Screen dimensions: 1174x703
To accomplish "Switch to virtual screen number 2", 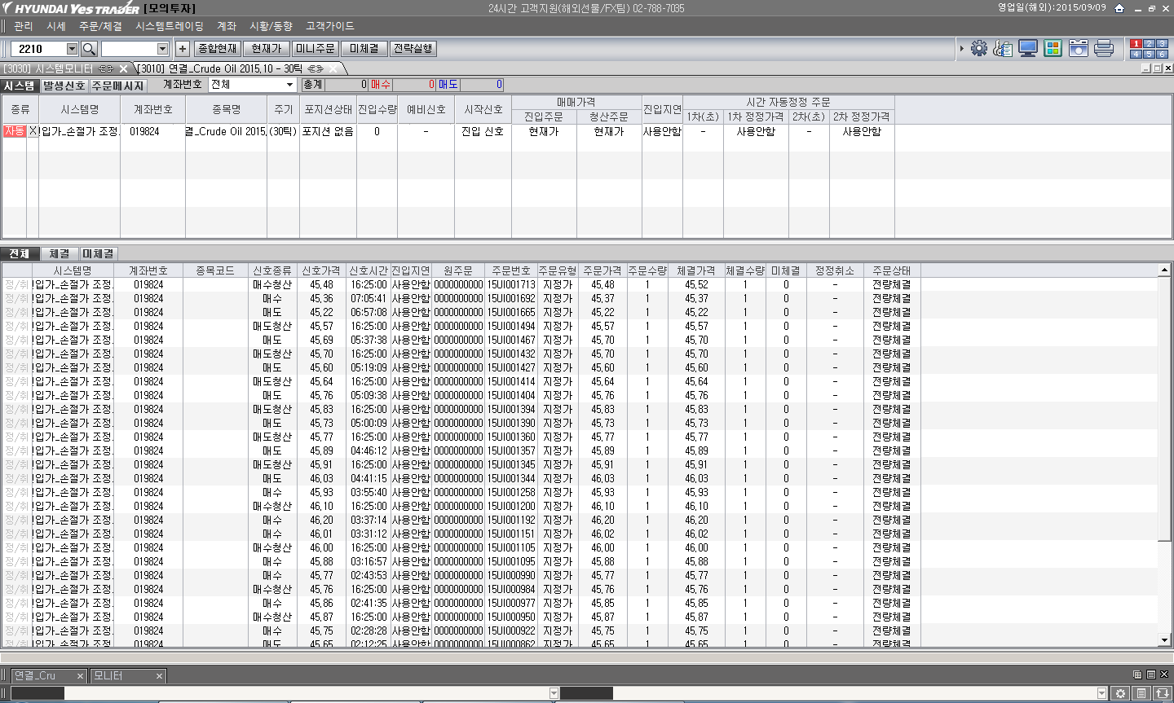I will pos(1149,44).
